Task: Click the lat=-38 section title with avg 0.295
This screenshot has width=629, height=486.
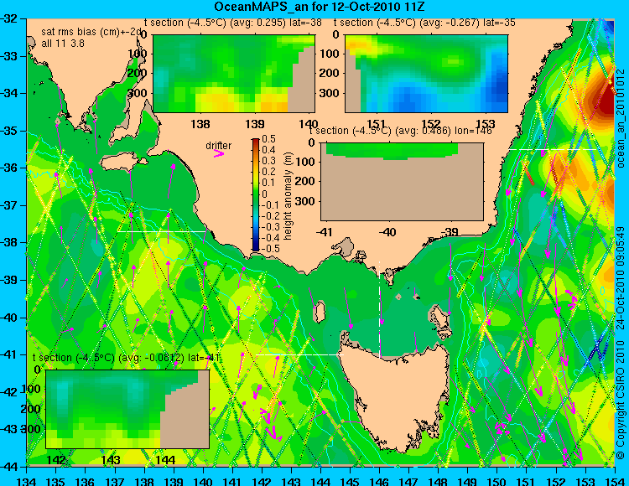Action: tap(232, 23)
